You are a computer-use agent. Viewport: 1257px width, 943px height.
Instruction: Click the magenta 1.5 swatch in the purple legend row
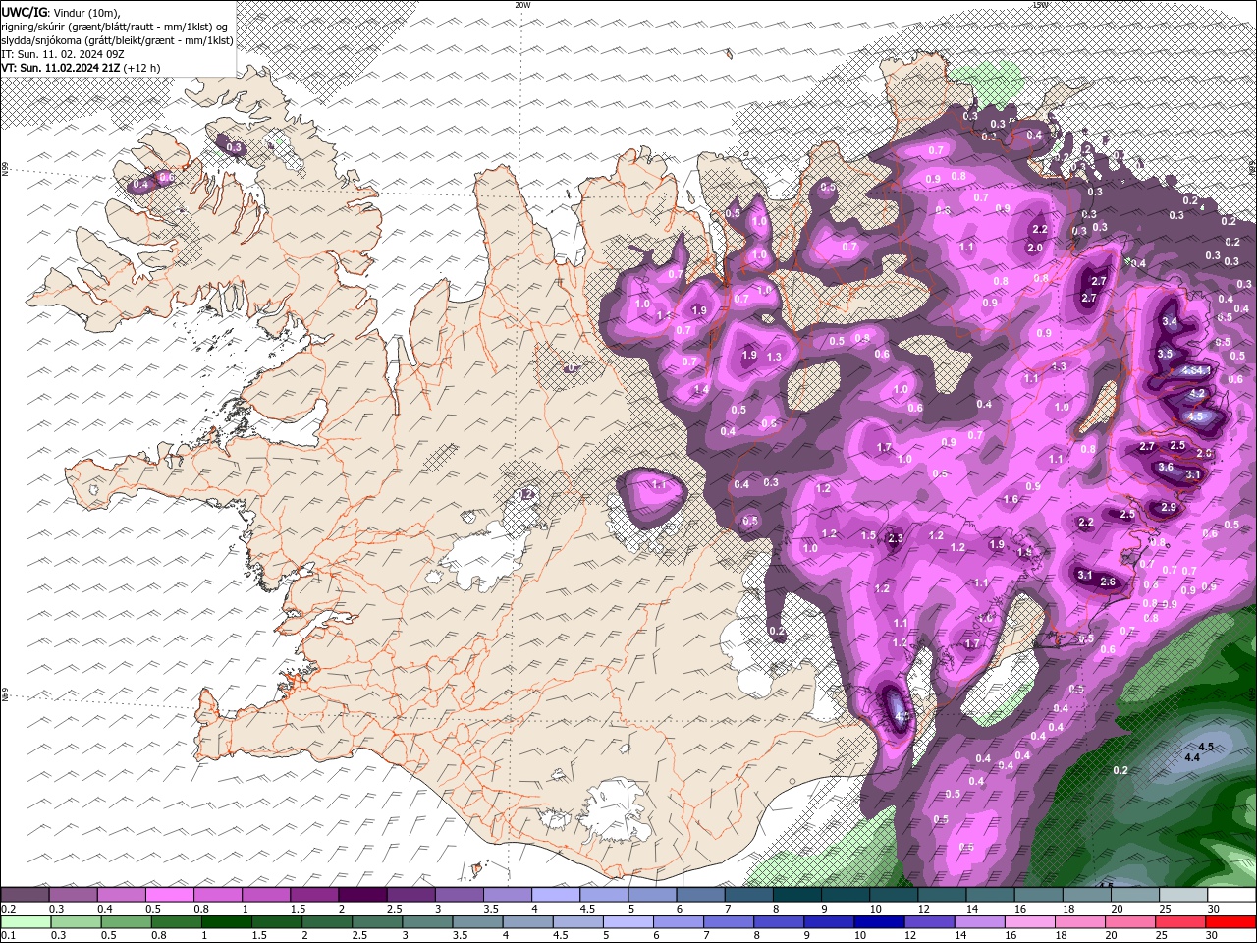coord(314,895)
